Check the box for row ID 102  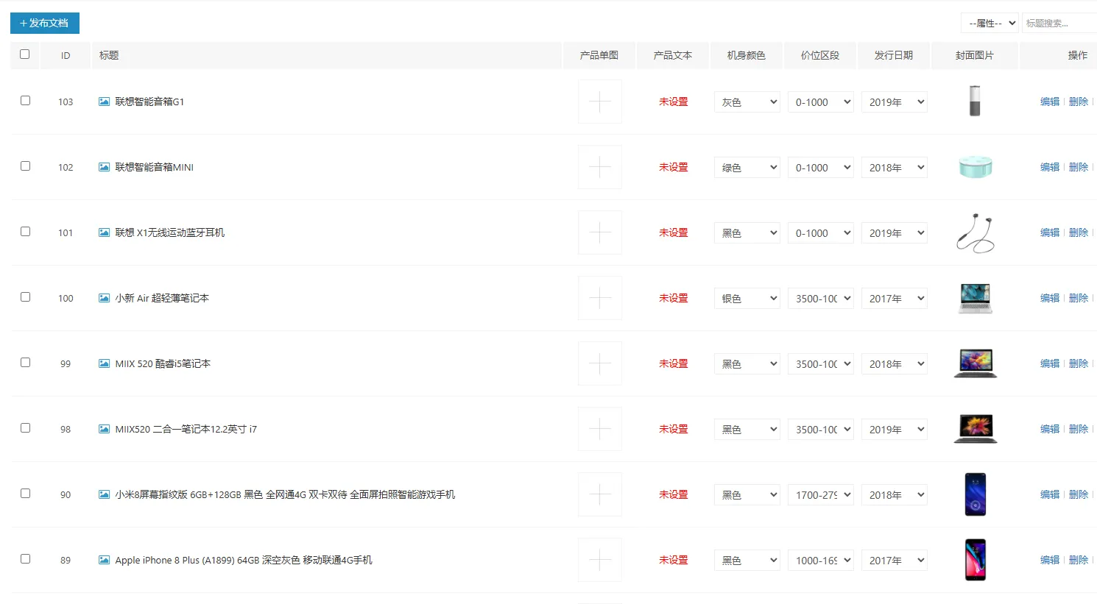25,166
